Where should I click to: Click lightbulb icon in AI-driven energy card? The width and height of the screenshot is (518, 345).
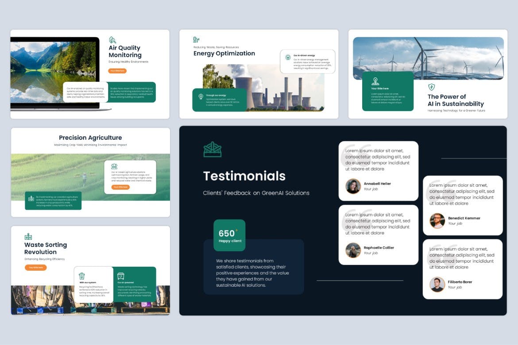288,57
